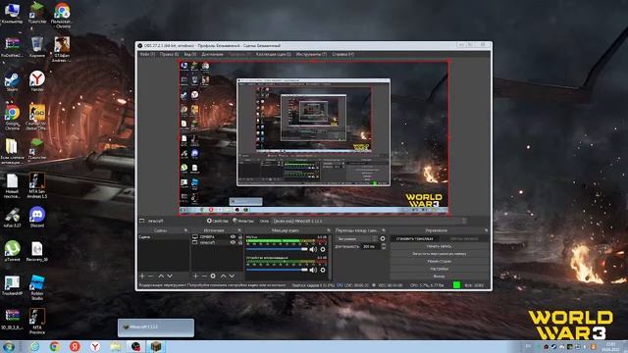Adjust the Mic/Aux volume slider

(x=277, y=249)
